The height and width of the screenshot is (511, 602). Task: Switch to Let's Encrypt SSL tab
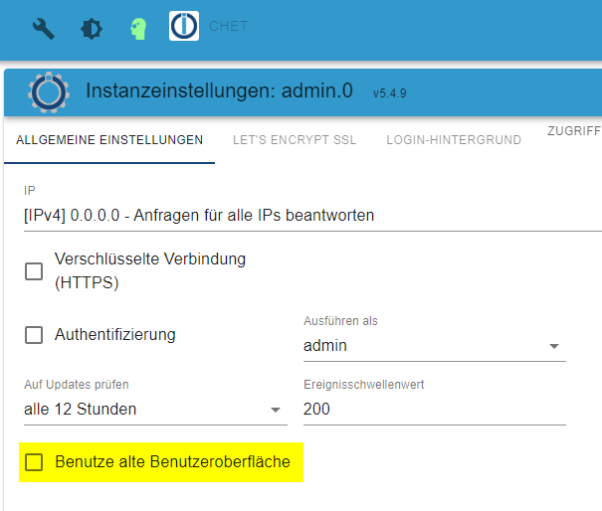[295, 140]
